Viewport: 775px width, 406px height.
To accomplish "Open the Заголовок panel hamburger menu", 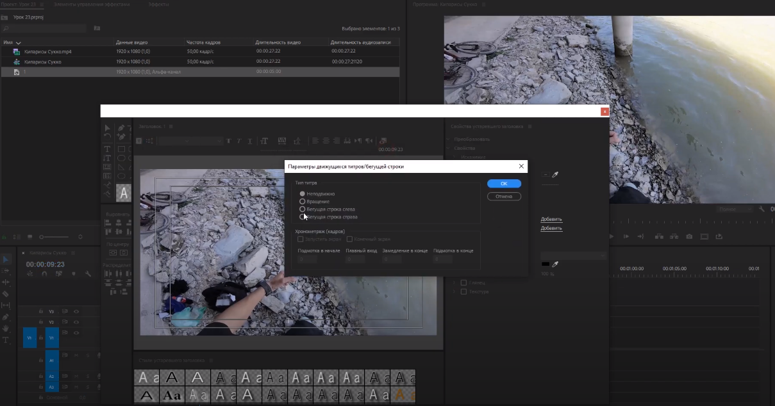I will coord(171,127).
